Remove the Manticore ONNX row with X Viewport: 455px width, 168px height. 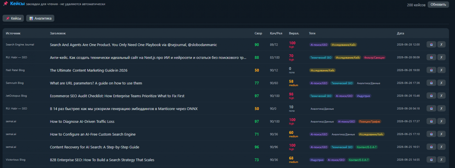[x=441, y=108]
